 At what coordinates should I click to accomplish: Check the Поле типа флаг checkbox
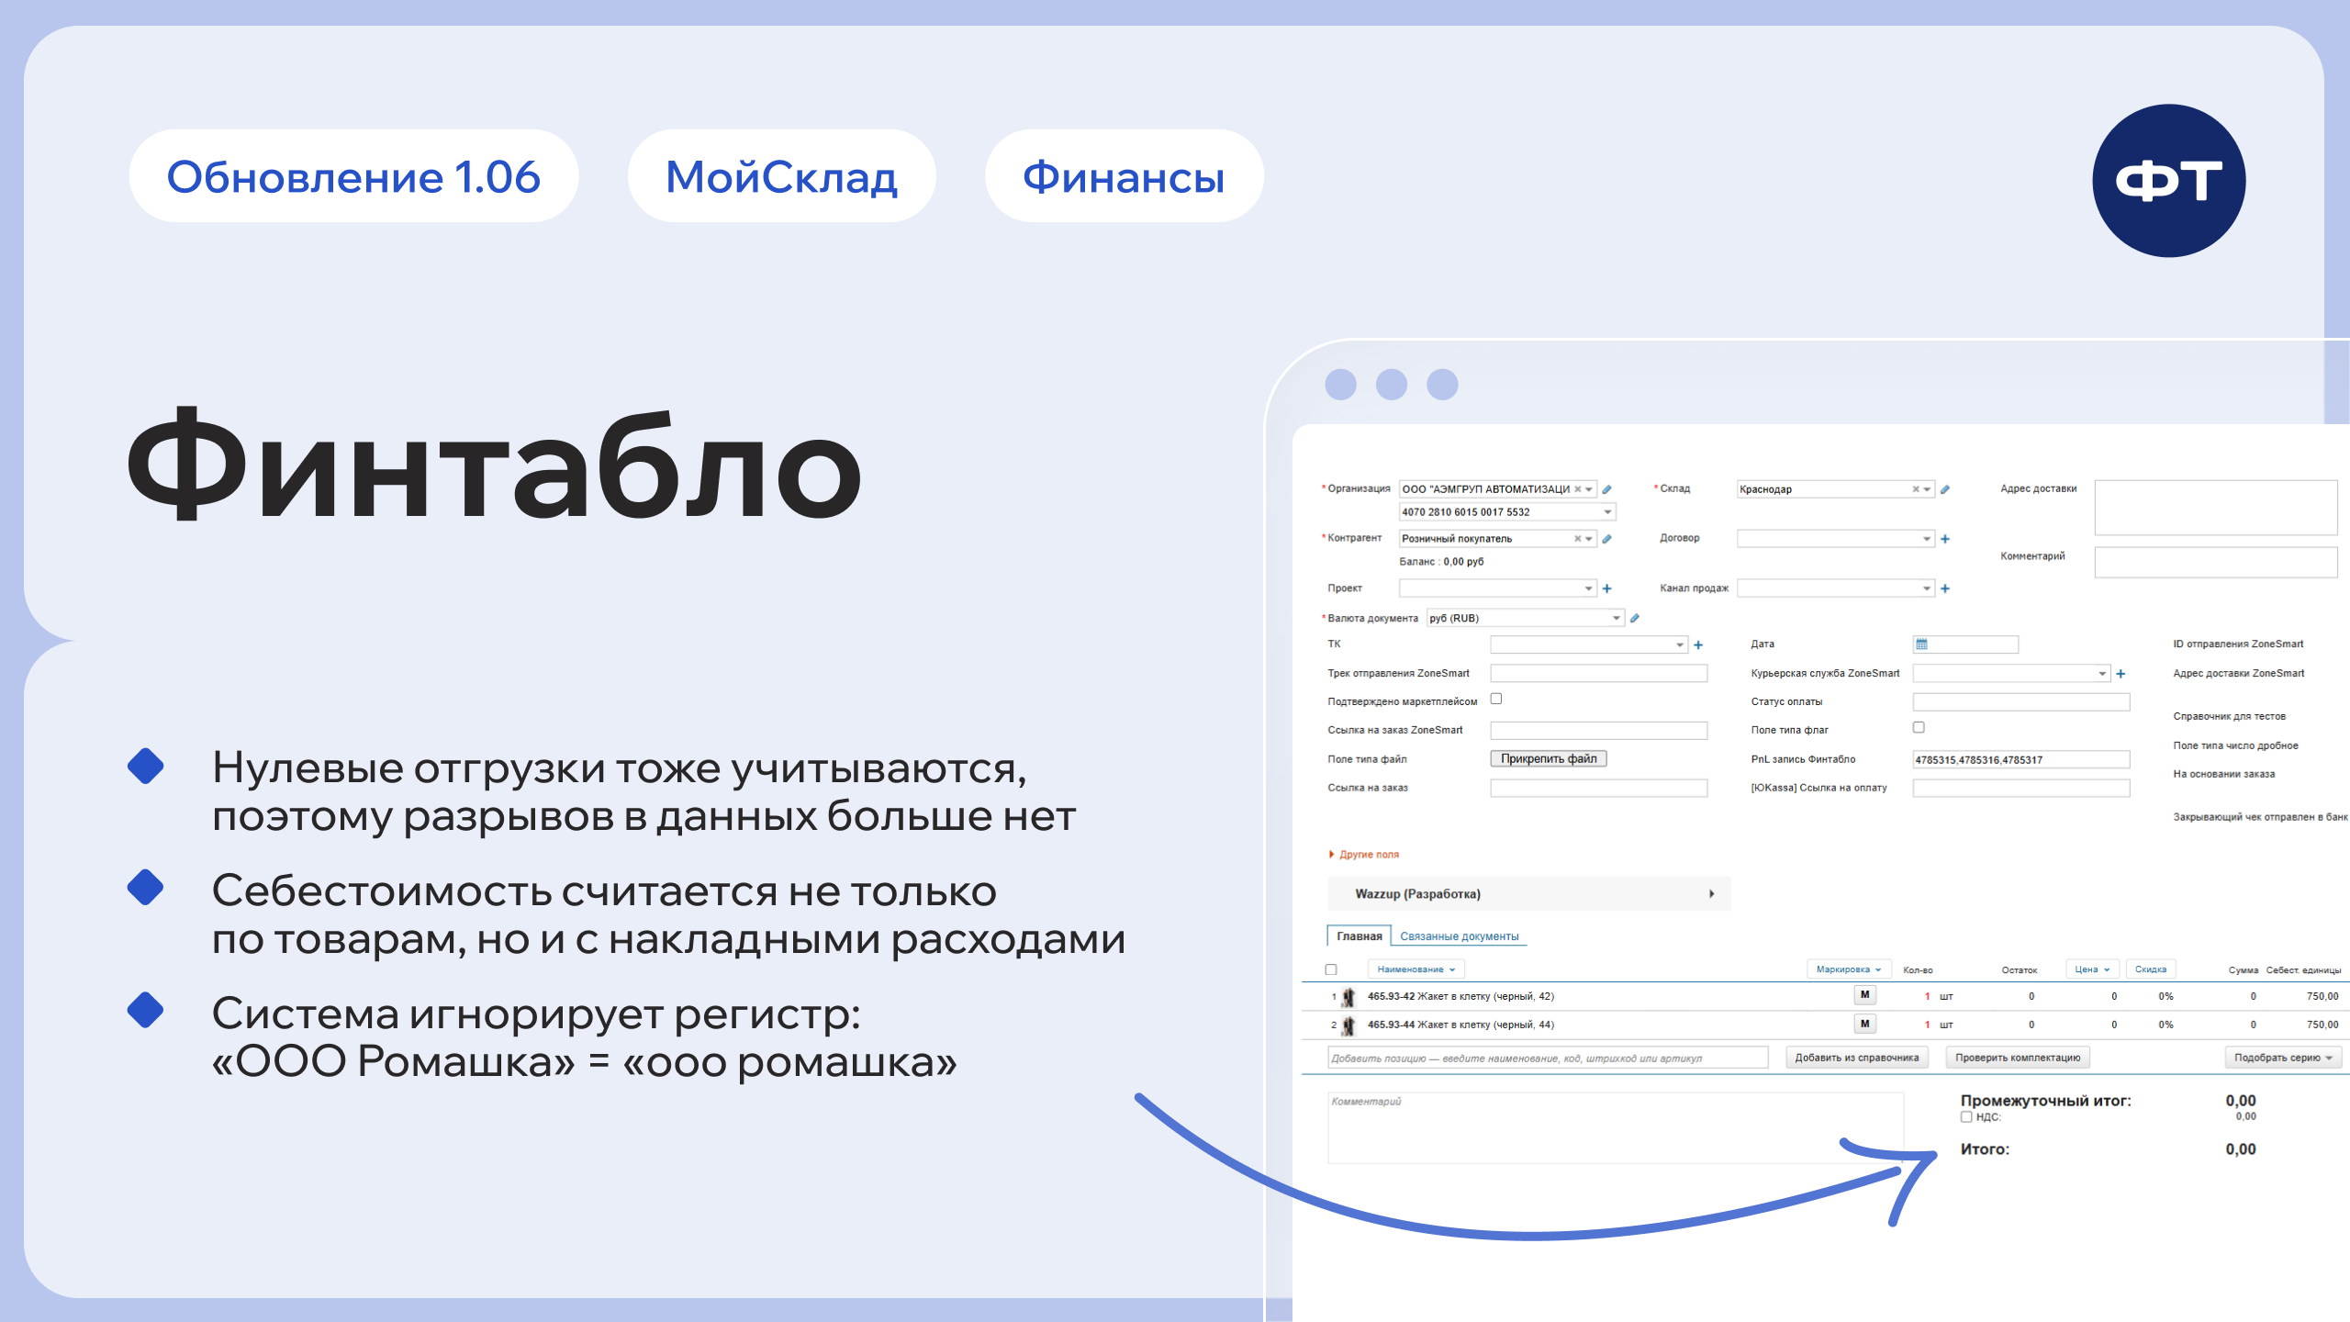pos(1919,728)
